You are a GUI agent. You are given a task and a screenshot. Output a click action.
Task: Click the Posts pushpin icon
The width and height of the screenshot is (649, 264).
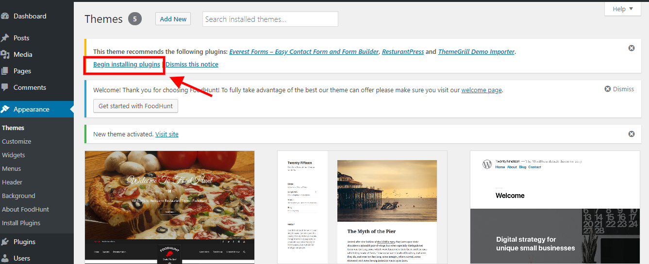pos(5,38)
